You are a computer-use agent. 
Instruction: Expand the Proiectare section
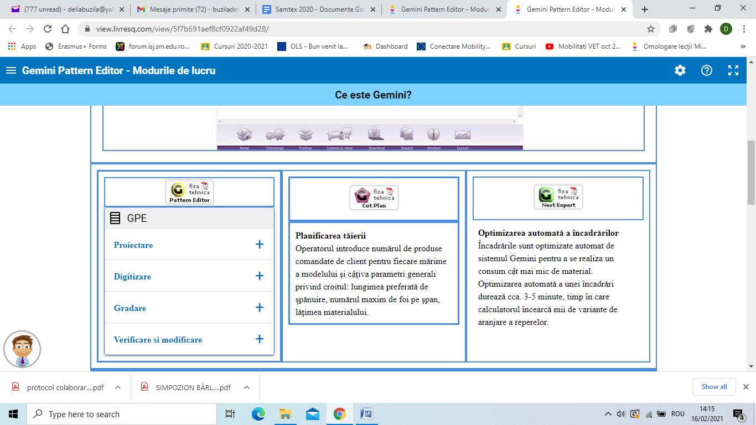pyautogui.click(x=189, y=245)
